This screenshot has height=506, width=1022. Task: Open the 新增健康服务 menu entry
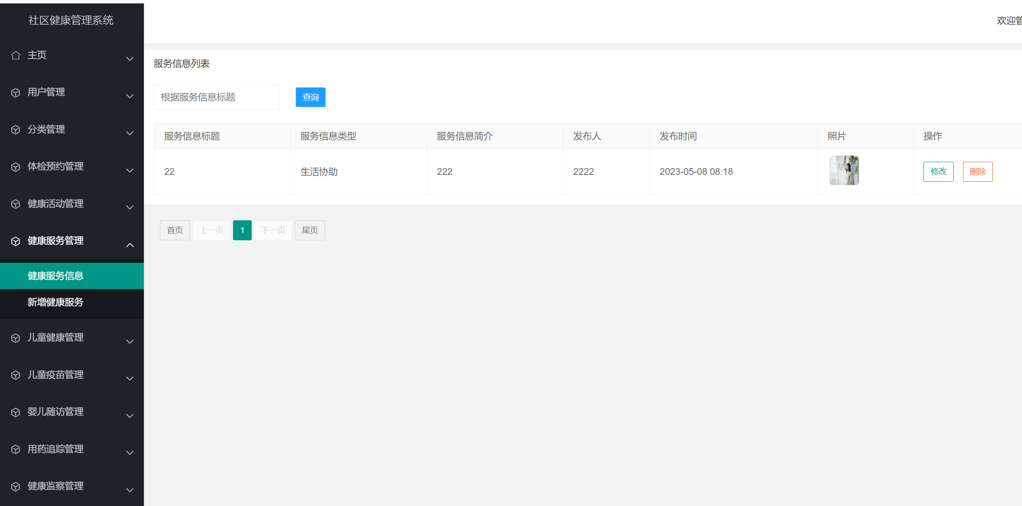56,302
